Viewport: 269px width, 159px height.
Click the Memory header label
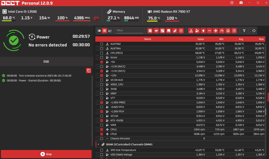119,12
